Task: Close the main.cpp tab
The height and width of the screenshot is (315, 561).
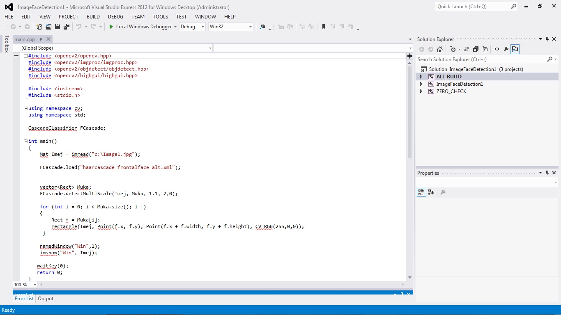Action: (48, 39)
